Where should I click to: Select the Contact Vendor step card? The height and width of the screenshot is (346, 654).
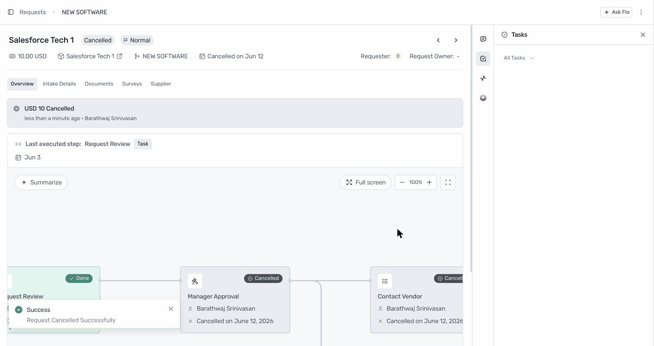417,300
